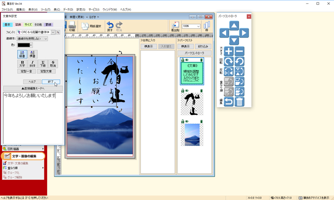Image resolution: width=334 pixels, height=200 pixels.
Task: Rotate part clockwise in parts controller
Action: (x=229, y=62)
